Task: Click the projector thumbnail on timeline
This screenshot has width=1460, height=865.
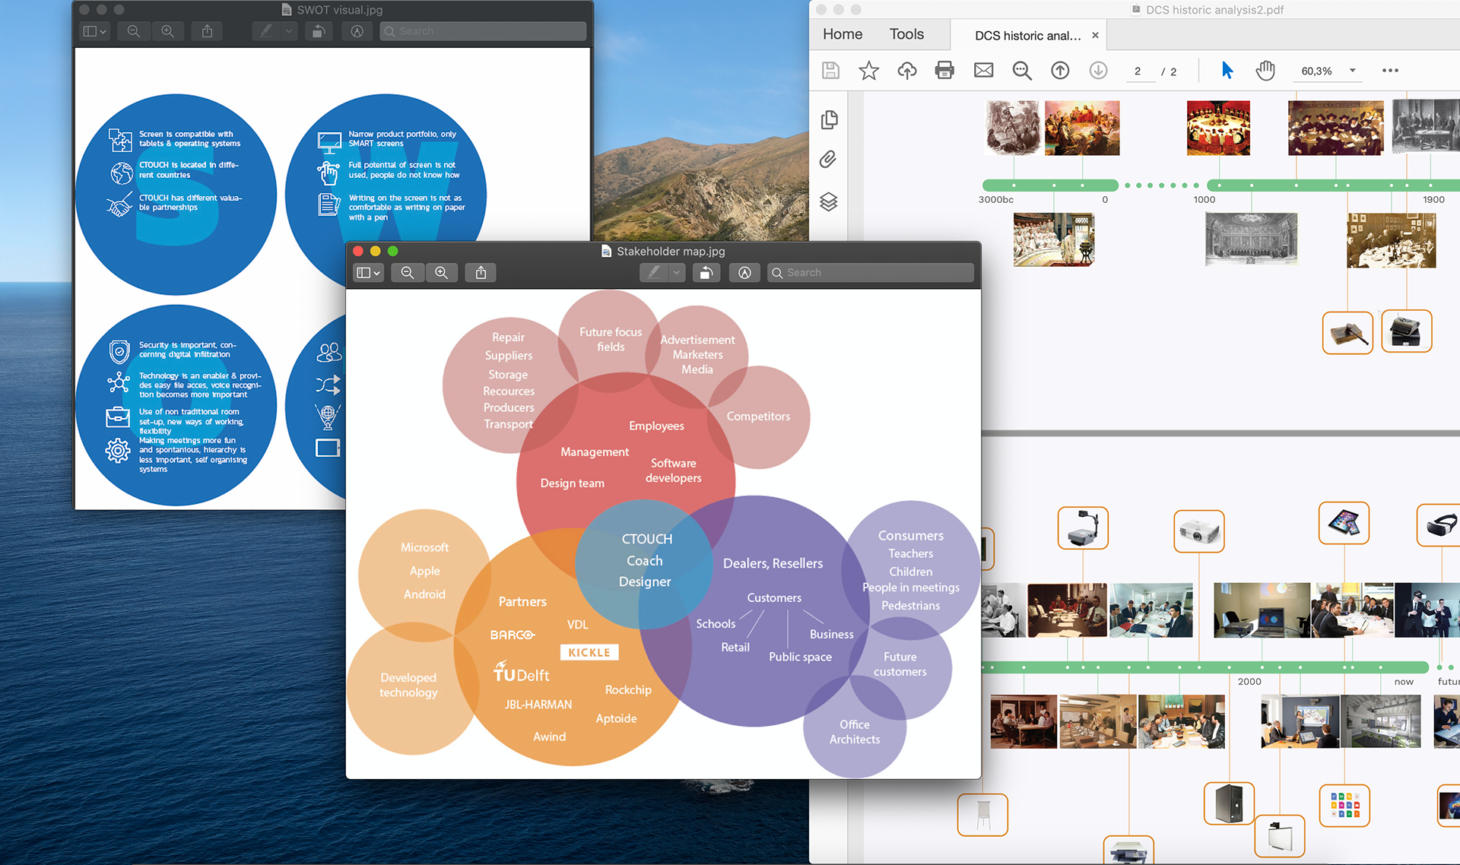Action: point(1198,531)
